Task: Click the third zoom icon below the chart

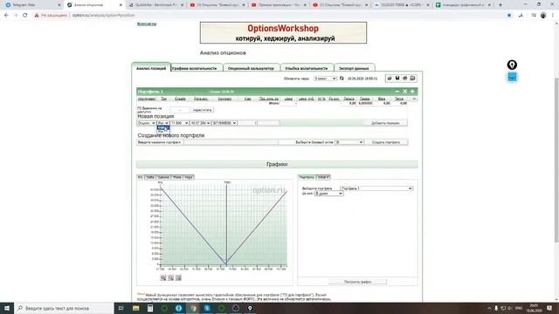Action: click(178, 278)
